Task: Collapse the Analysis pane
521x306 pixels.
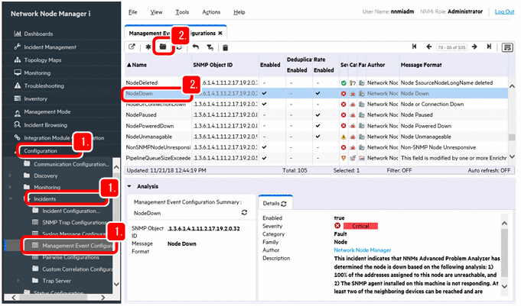Action: [129, 185]
